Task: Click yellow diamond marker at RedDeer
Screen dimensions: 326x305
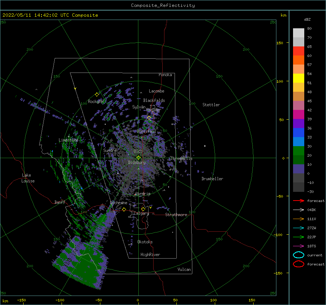Action: pos(149,118)
